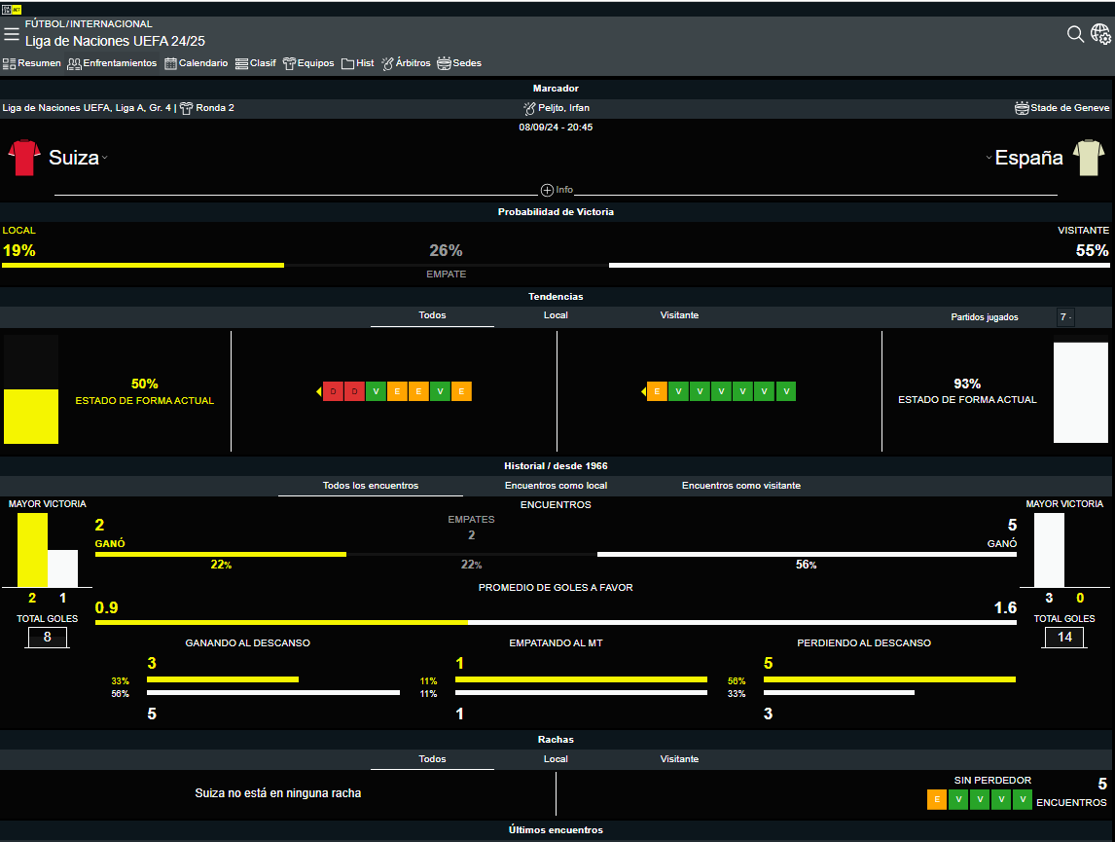Open Stade de Geneve venue
Image resolution: width=1115 pixels, height=842 pixels.
click(1061, 108)
